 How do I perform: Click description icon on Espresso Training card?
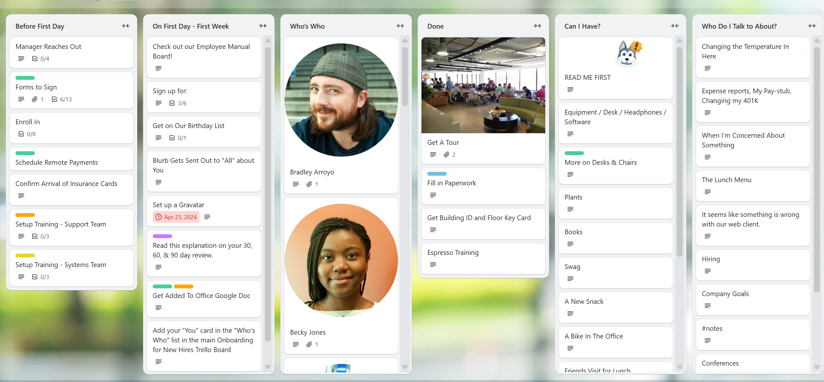(433, 265)
